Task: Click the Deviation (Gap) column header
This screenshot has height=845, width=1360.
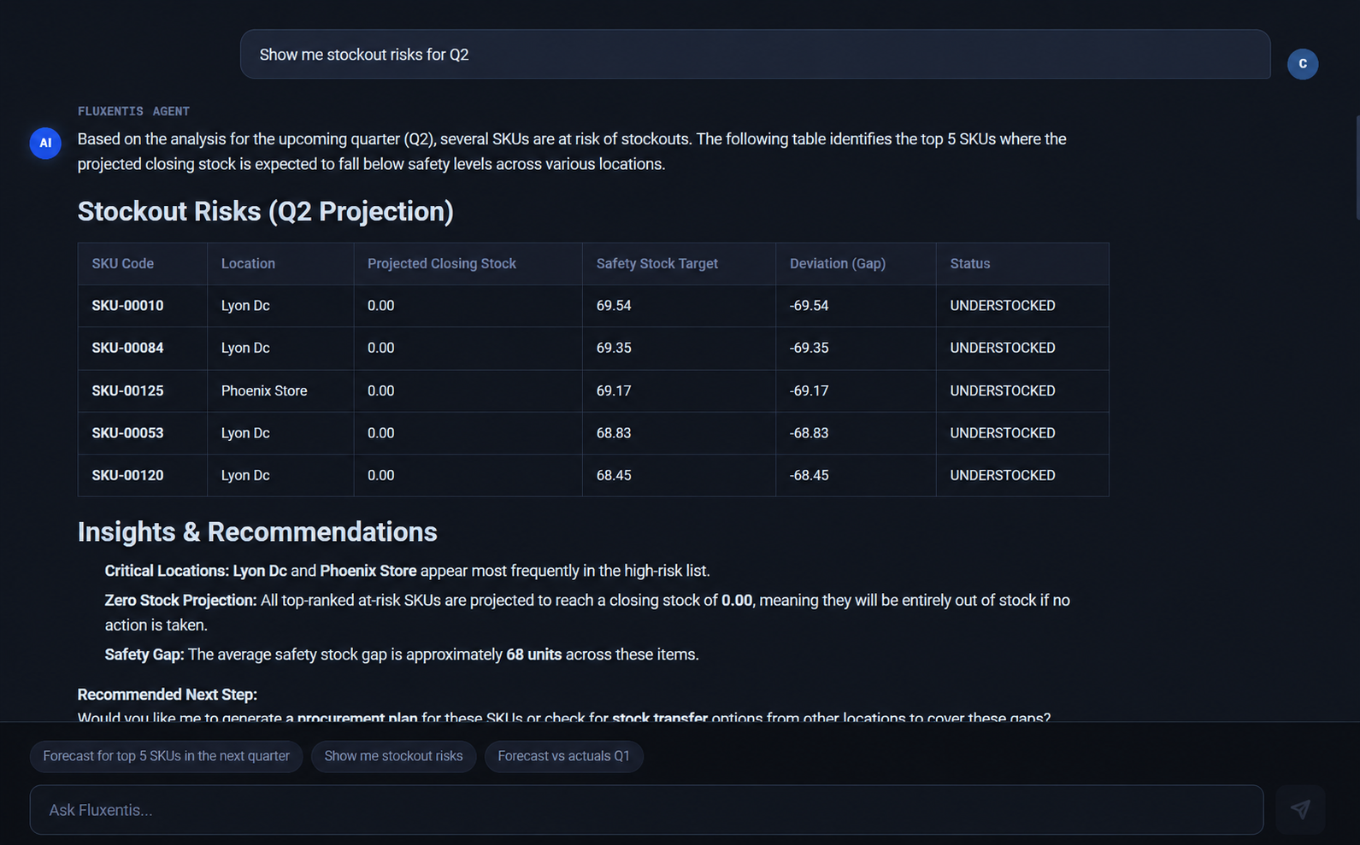Action: tap(838, 264)
